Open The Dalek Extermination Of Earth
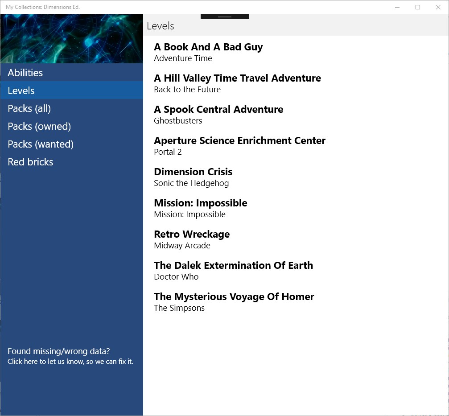The height and width of the screenshot is (416, 449). 233,265
